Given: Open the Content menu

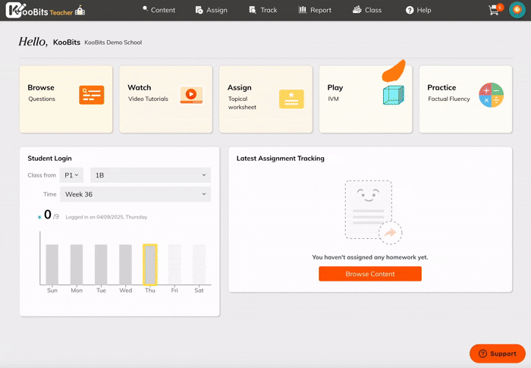Looking at the screenshot, I should click(159, 10).
